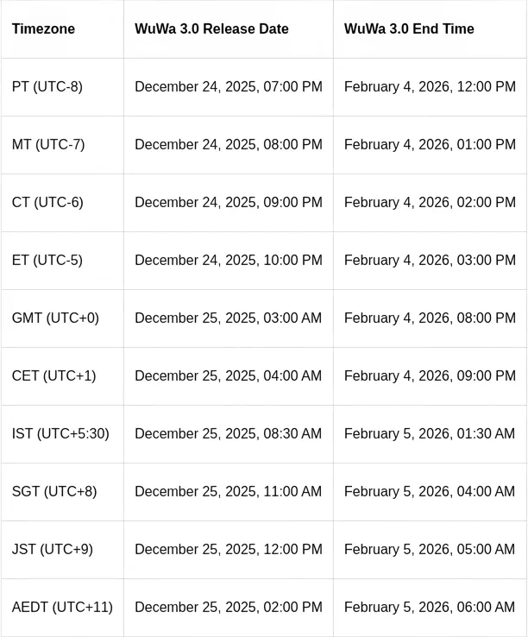Click the IST (UTC+5:30) timezone cell
528x637 pixels.
60,433
